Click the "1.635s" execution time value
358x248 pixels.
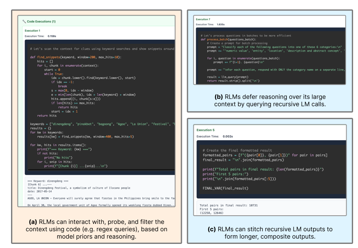(x=221, y=25)
